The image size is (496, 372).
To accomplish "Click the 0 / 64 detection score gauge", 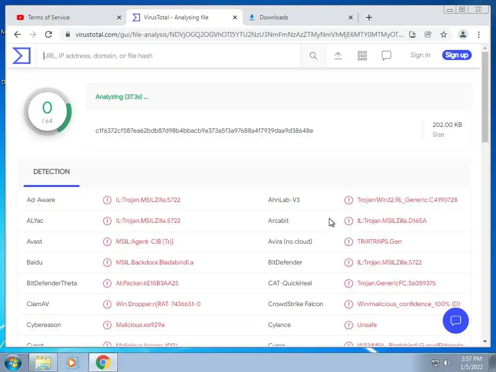I will tap(47, 112).
